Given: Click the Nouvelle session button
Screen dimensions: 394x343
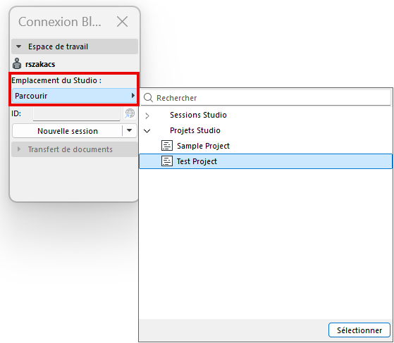Looking at the screenshot, I should 68,131.
